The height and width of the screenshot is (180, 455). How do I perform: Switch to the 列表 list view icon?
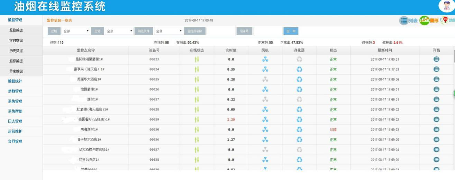[x=404, y=21]
